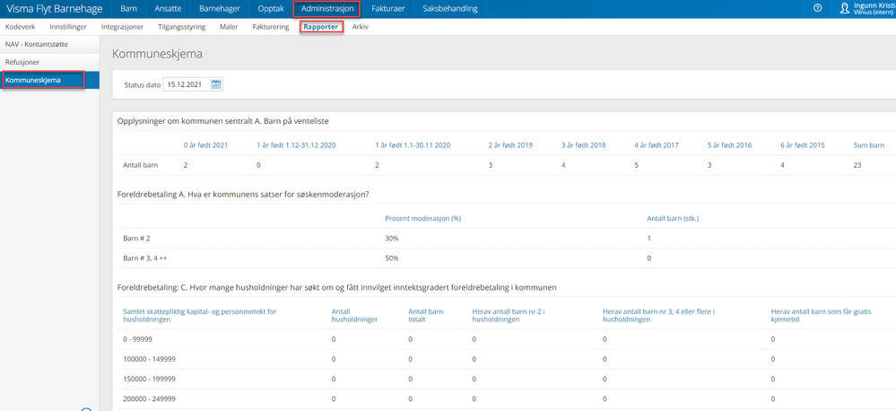The height and width of the screenshot is (411, 896).
Task: Open the Refusjoner report
Action: [x=49, y=62]
